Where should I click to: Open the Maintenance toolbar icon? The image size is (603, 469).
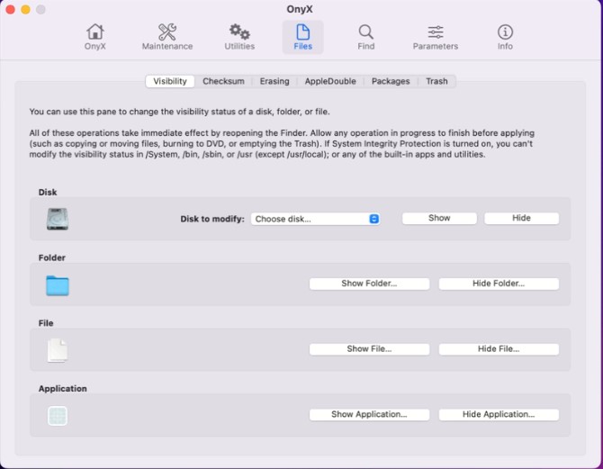(x=167, y=37)
